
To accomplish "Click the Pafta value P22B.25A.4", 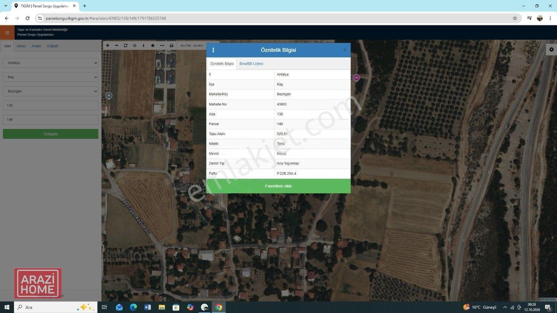I will coord(287,174).
